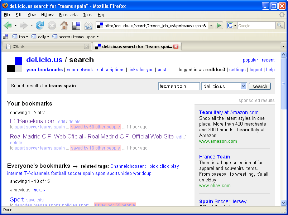The height and width of the screenshot is (215, 288).
Task: Click the Firefox throbber activity icon
Action: [x=282, y=15]
